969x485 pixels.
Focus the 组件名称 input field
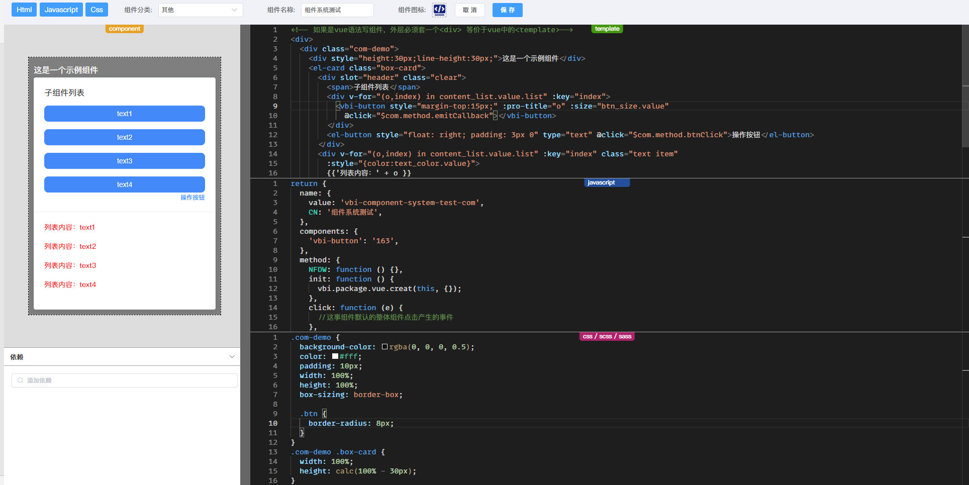337,10
